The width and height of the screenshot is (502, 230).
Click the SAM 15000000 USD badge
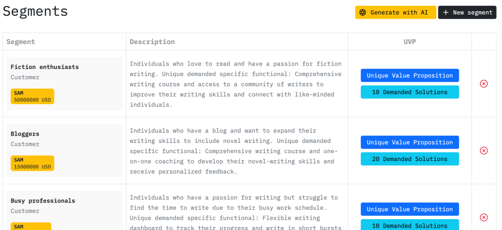point(32,163)
